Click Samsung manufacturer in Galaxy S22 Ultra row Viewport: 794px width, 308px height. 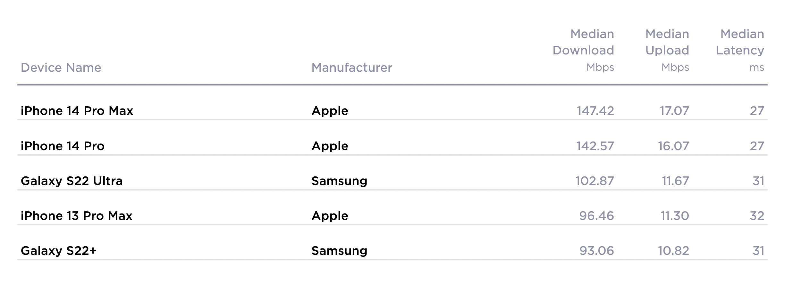(x=339, y=181)
